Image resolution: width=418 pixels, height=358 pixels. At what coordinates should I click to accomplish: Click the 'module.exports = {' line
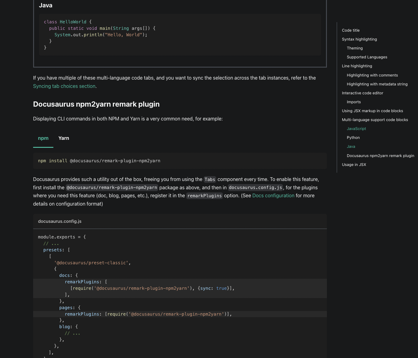62,237
